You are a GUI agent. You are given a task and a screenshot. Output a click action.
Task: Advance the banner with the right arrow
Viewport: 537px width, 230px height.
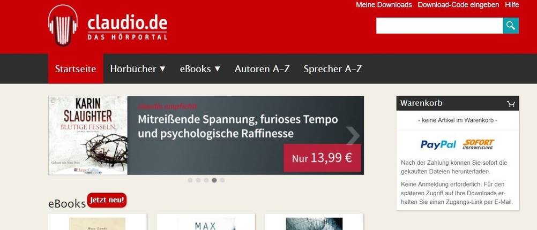click(353, 135)
